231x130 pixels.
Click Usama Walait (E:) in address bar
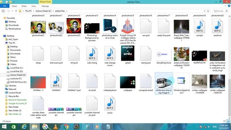[43, 11]
